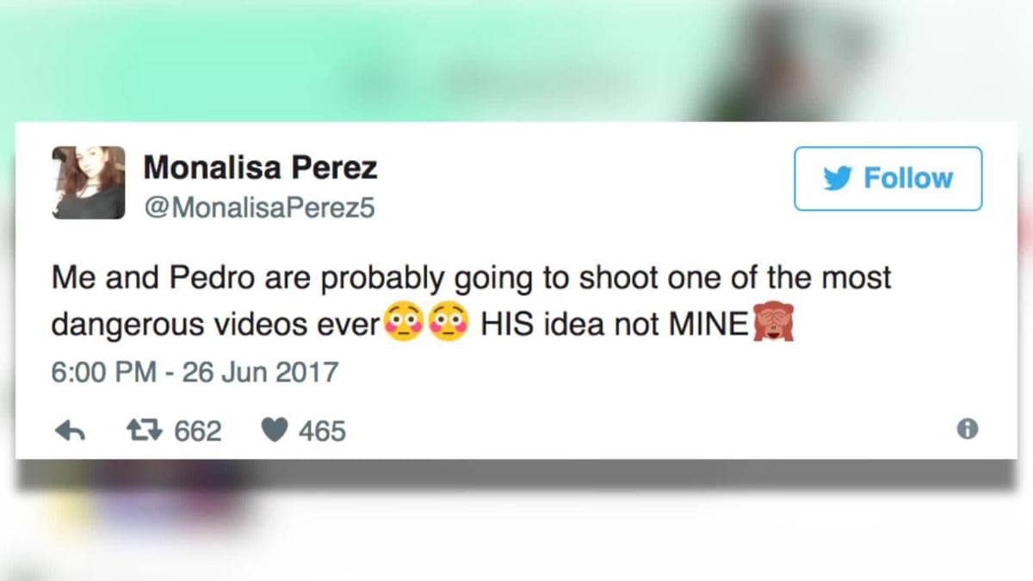Click the phrase dangerous videos ever

(216, 324)
